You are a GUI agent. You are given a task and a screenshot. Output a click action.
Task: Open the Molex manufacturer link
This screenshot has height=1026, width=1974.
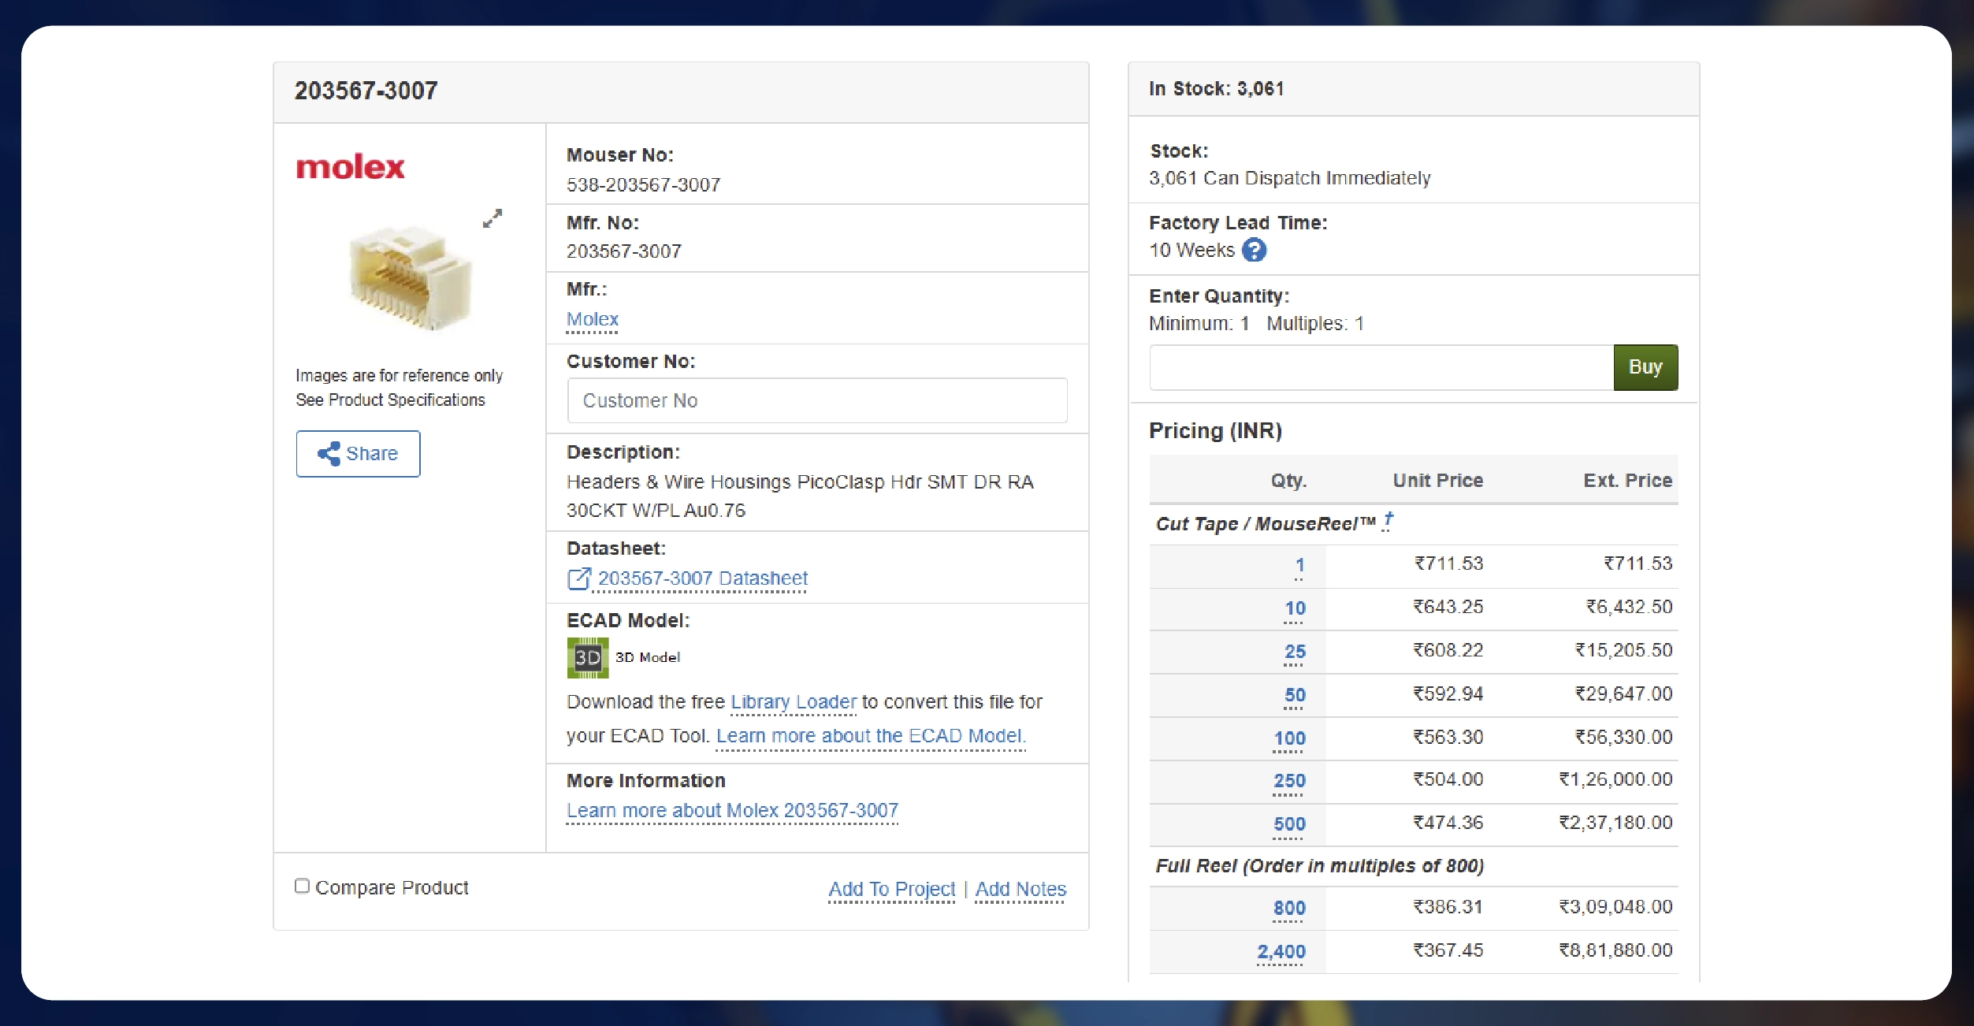tap(593, 318)
